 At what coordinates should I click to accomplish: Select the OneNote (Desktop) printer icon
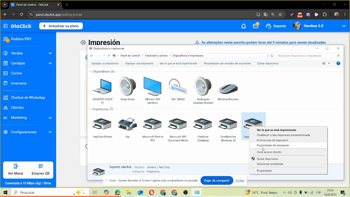tap(203, 130)
